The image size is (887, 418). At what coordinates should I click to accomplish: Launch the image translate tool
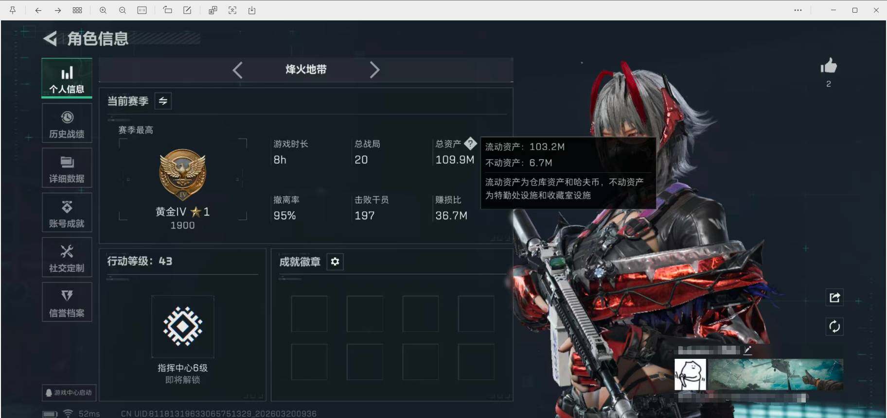(213, 10)
